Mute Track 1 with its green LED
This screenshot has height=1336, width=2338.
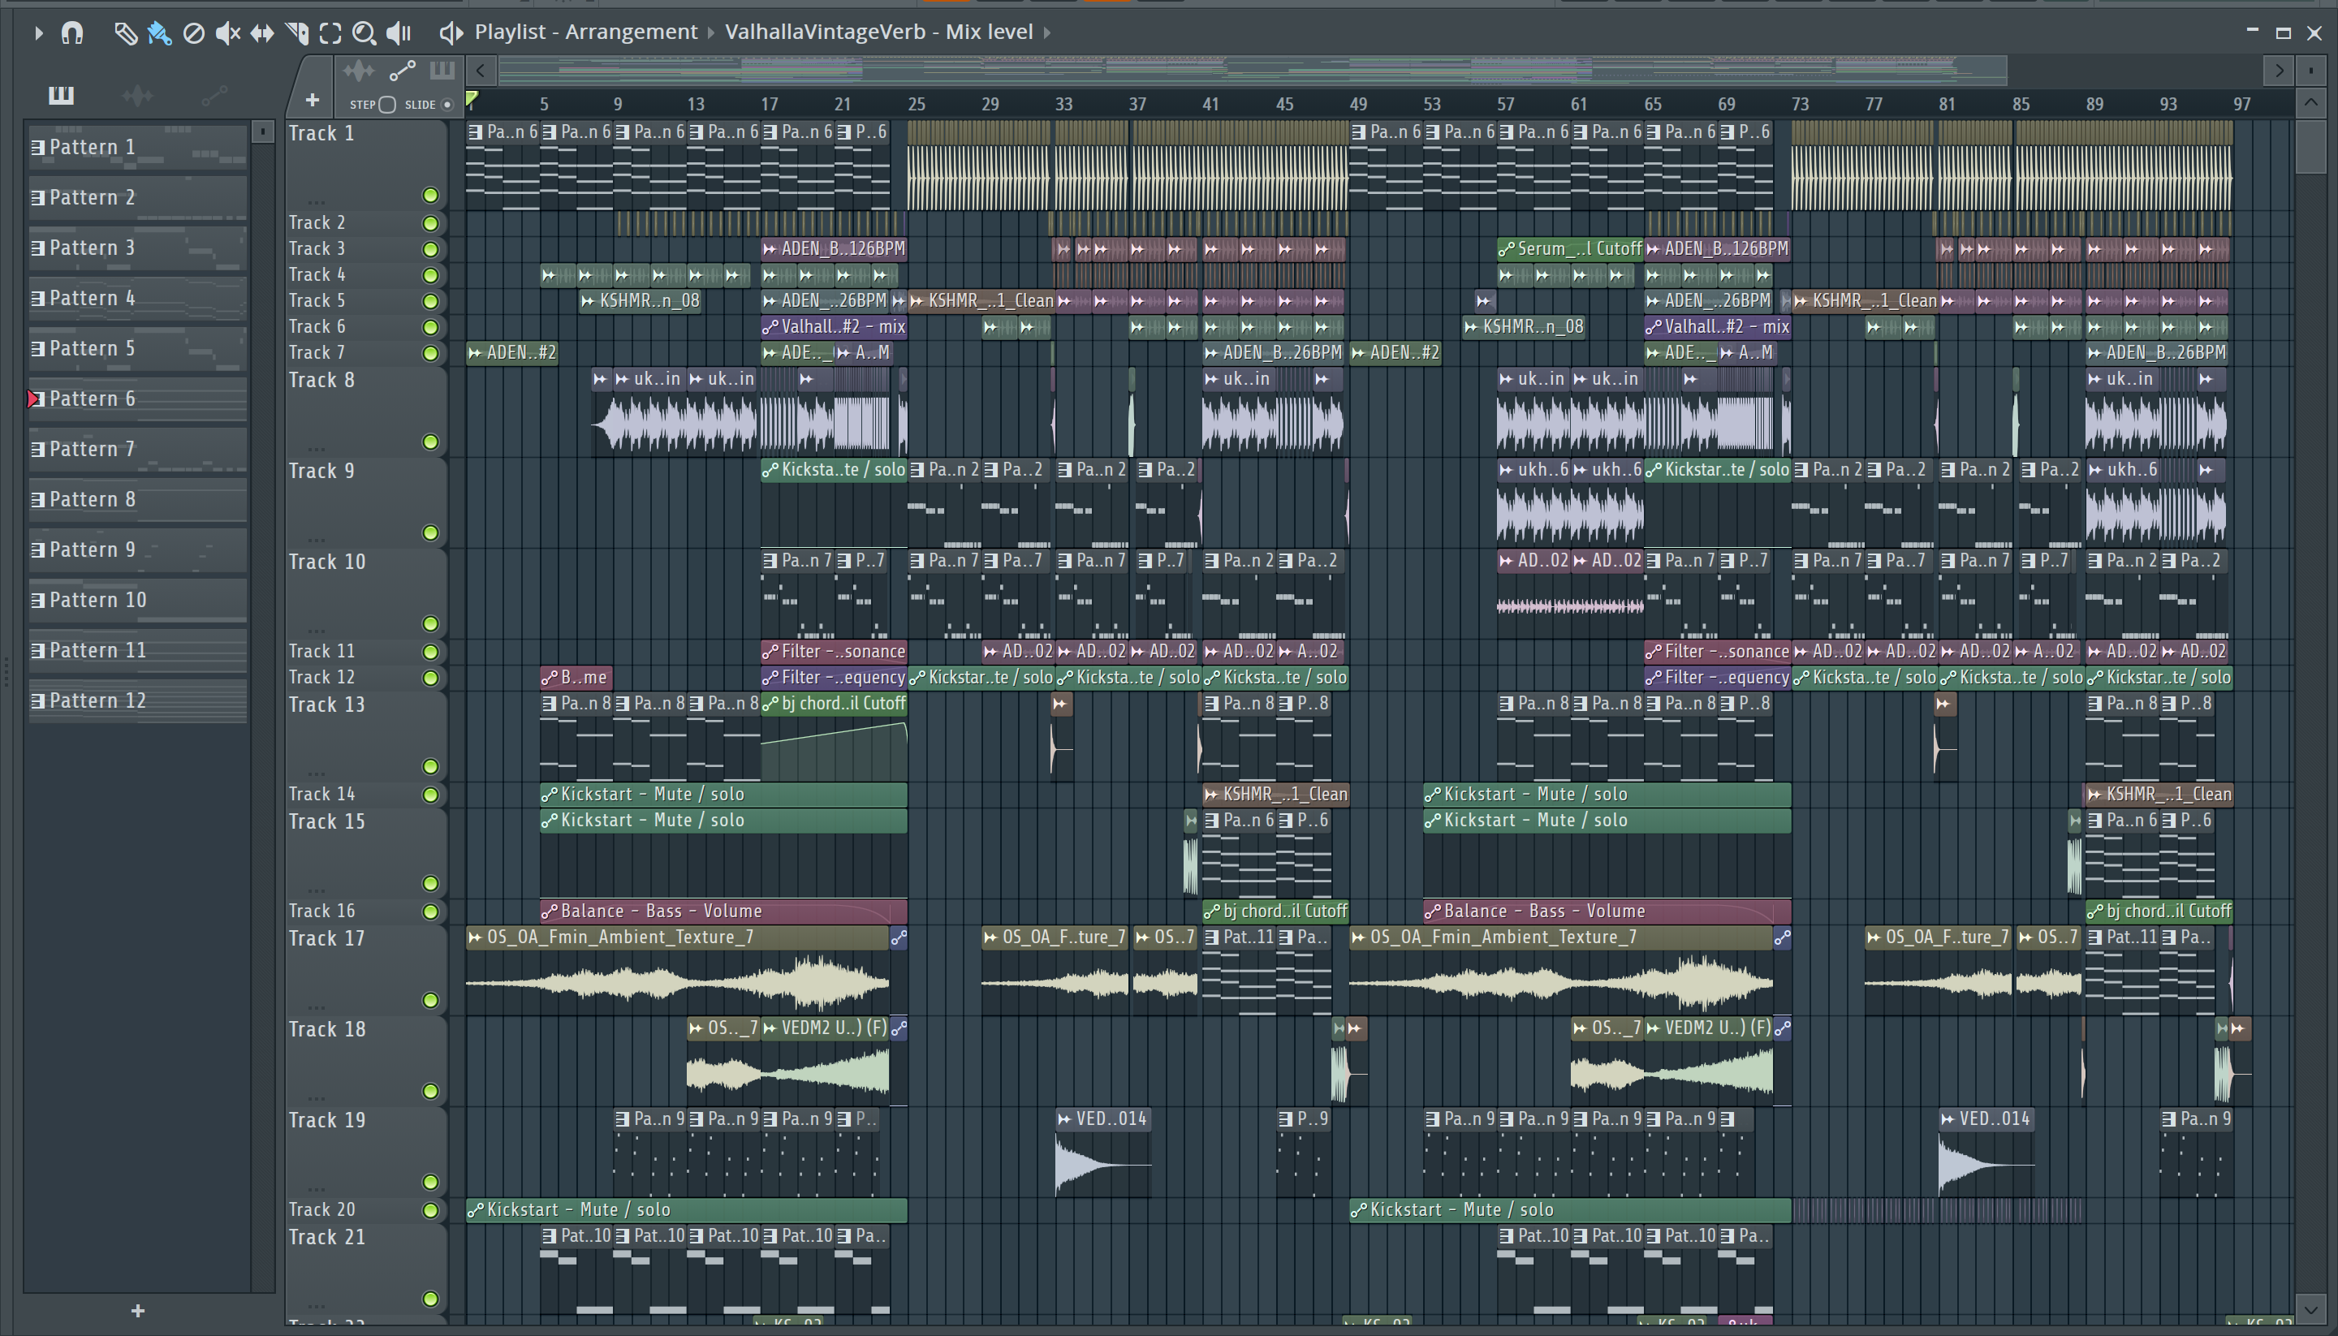click(x=430, y=196)
